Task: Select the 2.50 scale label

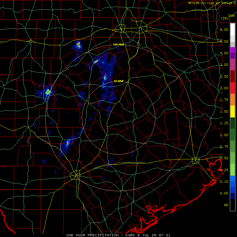Action: click(x=224, y=76)
